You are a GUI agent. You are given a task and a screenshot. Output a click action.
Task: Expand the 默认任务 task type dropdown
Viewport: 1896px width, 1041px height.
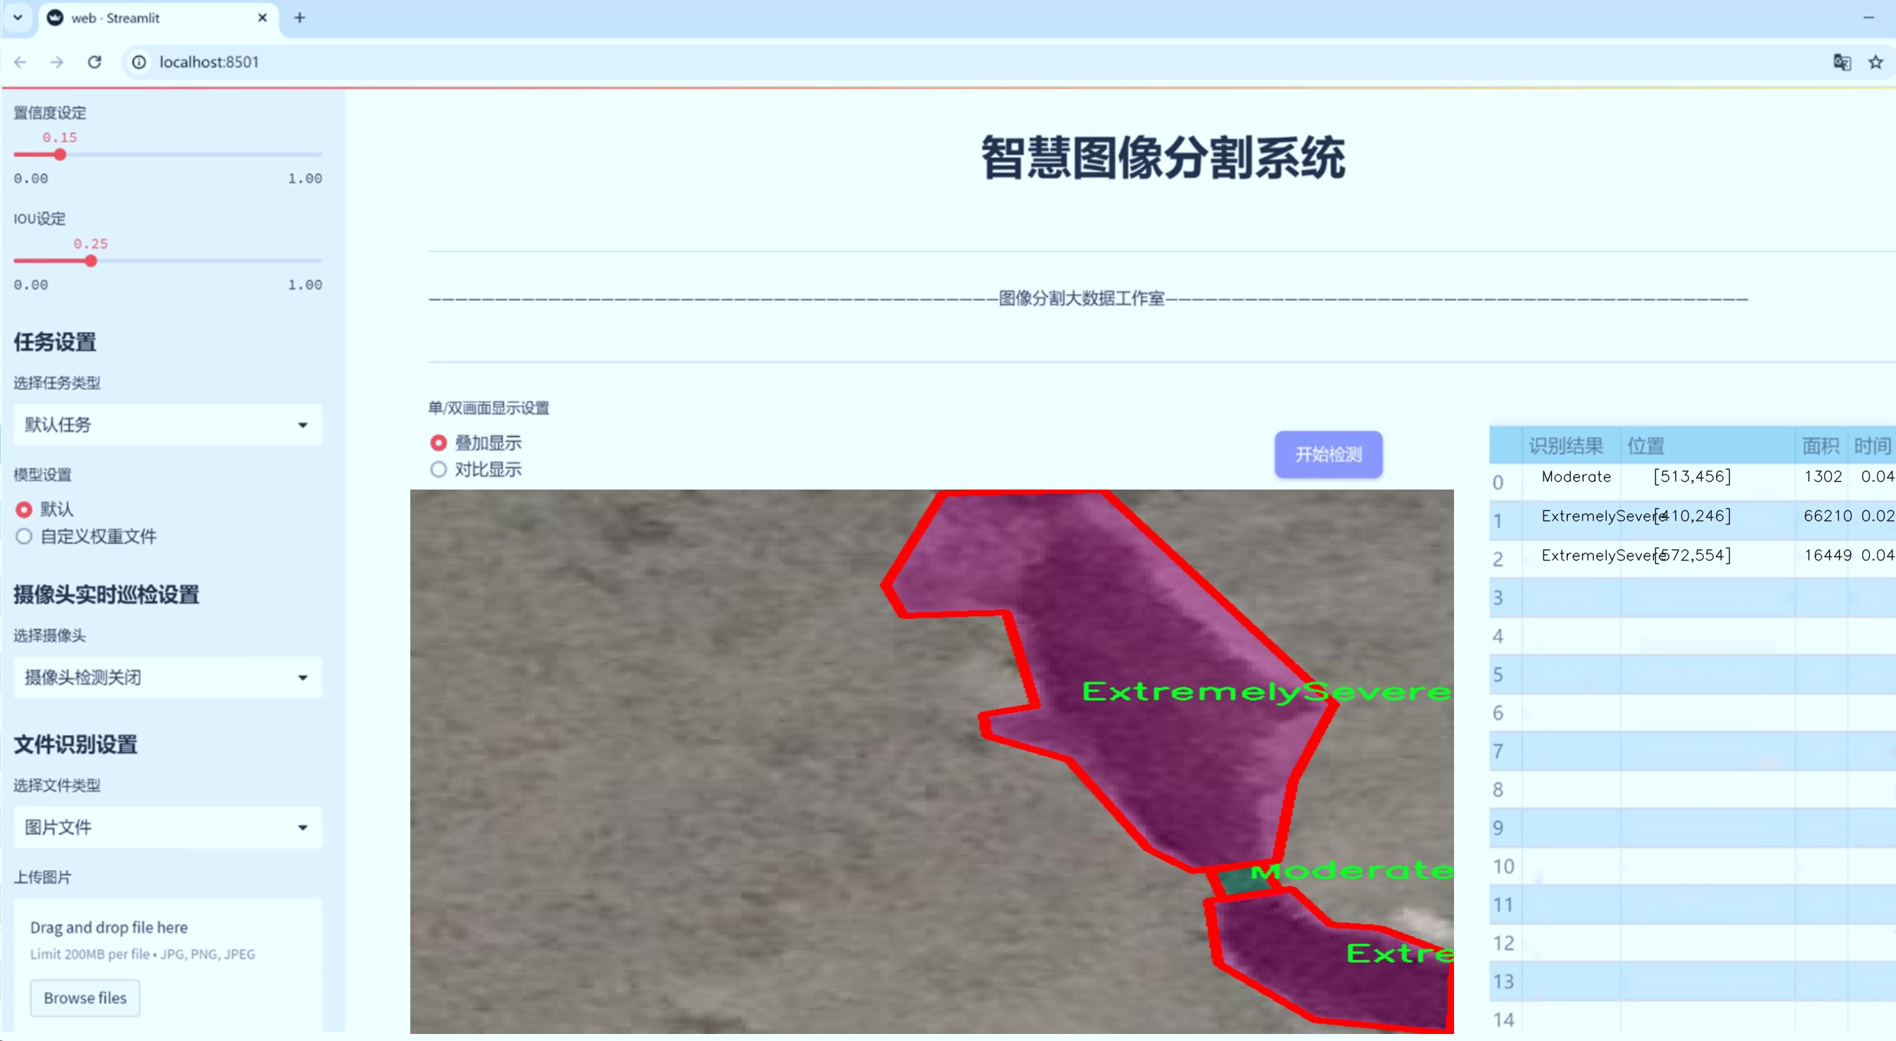[x=168, y=425]
